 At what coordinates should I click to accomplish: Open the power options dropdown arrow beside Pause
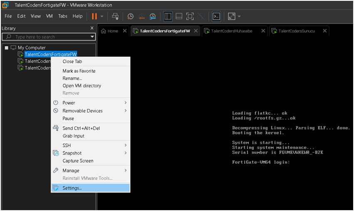(x=102, y=16)
